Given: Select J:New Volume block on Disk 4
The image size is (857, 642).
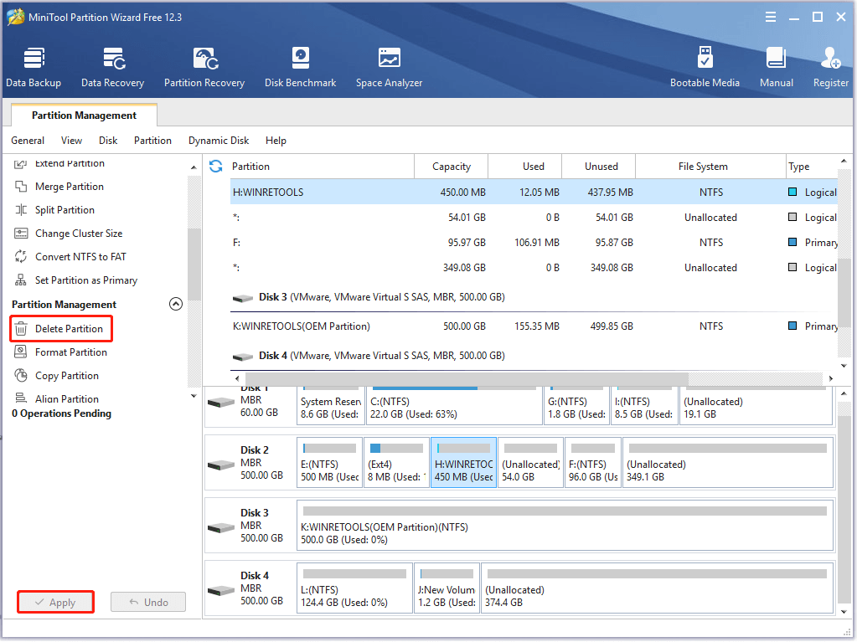Looking at the screenshot, I should coord(447,588).
